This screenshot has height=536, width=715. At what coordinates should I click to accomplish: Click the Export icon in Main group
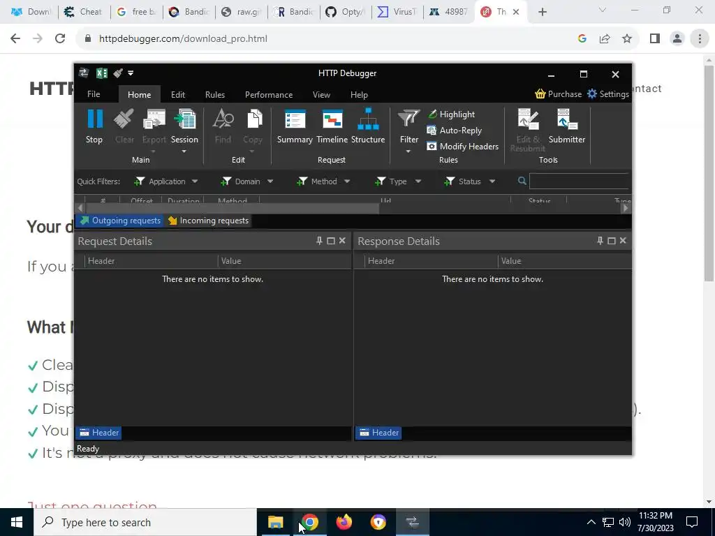pyautogui.click(x=154, y=119)
